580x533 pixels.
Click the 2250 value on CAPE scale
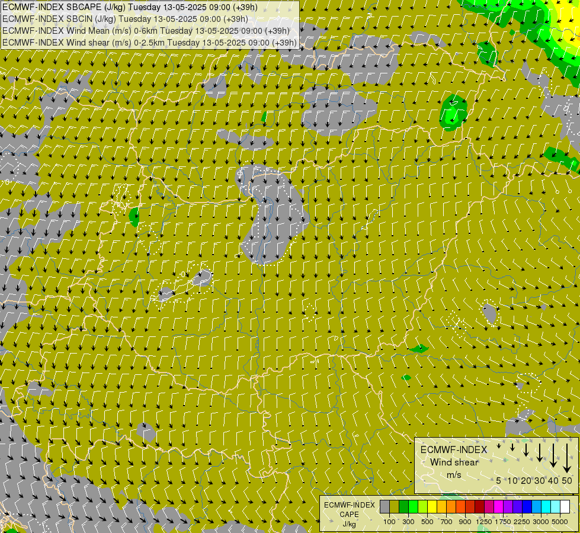point(522,522)
